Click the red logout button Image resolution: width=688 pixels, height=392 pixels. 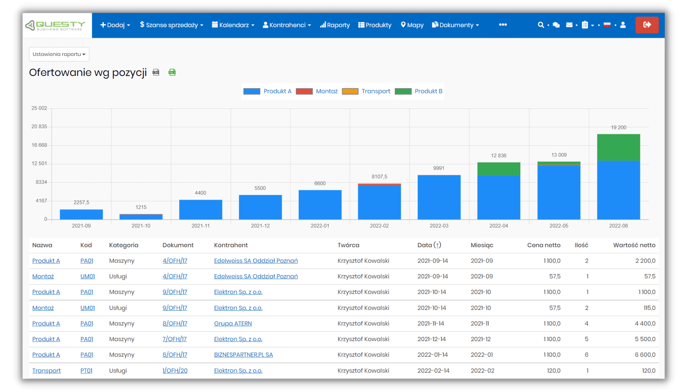(x=647, y=25)
